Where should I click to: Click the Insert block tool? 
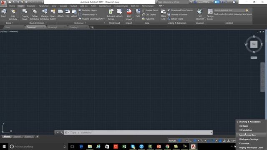coord(4,13)
